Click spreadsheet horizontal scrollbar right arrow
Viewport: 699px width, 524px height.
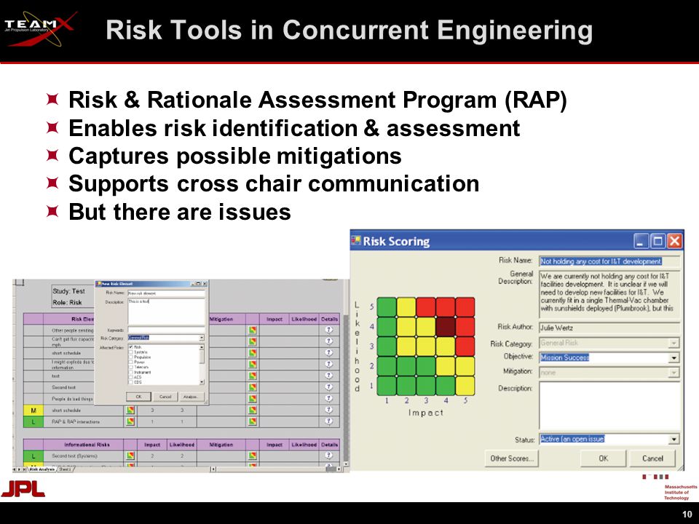pyautogui.click(x=339, y=469)
